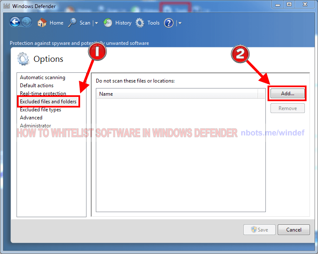This screenshot has height=254, width=318.
Task: Open the Home house icon
Action: tap(42, 22)
